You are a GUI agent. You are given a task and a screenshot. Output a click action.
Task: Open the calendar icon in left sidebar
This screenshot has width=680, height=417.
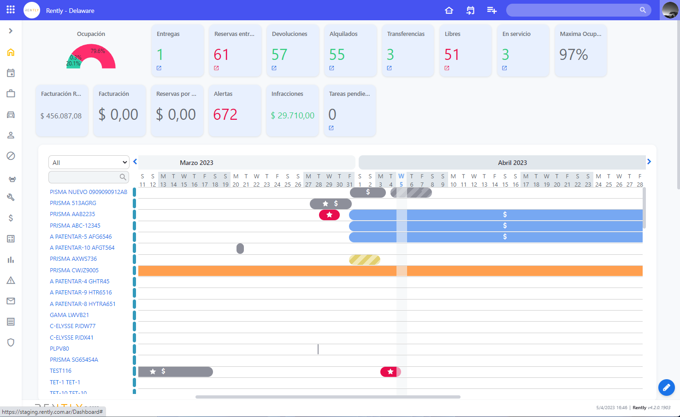tap(11, 73)
